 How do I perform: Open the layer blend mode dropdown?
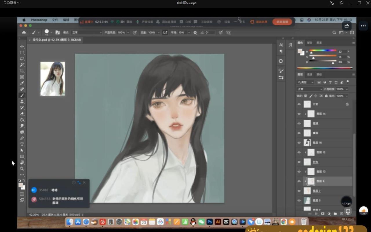[309, 89]
